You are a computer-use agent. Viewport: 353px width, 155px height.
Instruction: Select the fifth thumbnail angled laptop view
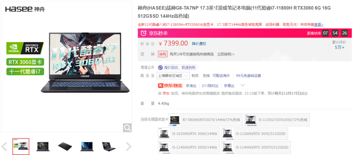[109, 146]
